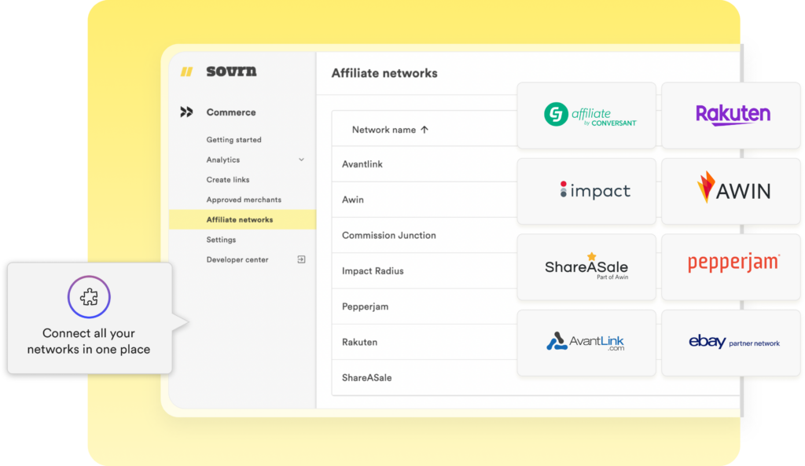The image size is (805, 466).
Task: Click the ebay partner network card
Action: tap(731, 343)
